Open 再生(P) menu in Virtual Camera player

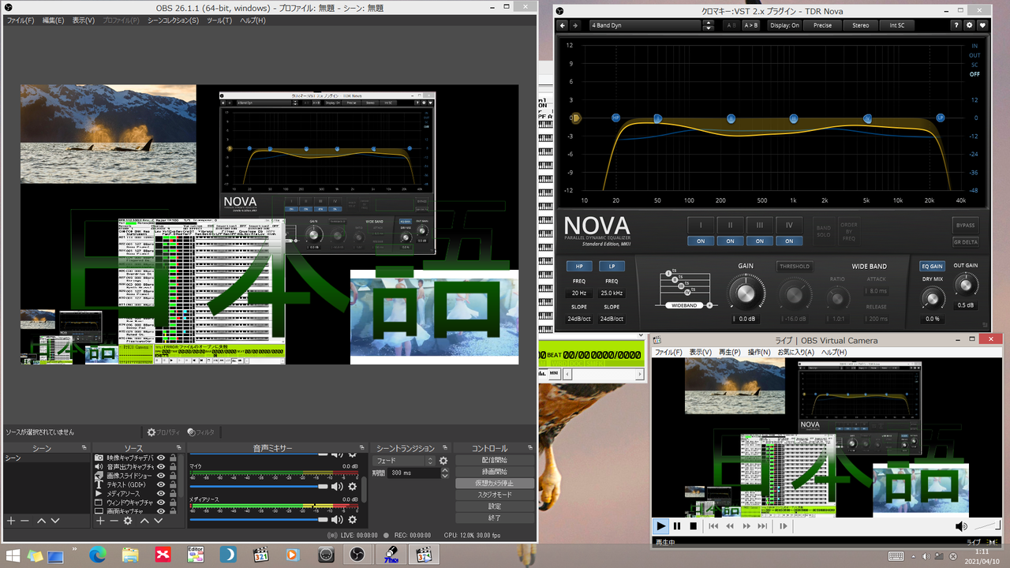tap(731, 352)
